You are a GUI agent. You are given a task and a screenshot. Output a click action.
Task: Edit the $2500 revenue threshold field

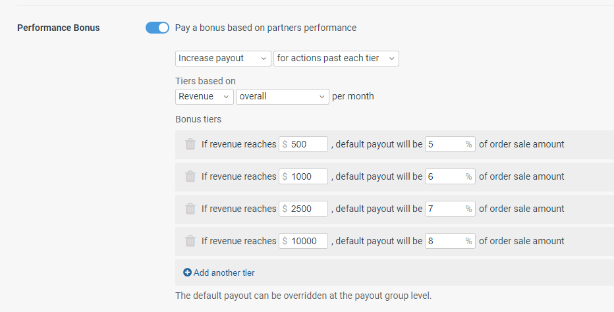304,209
